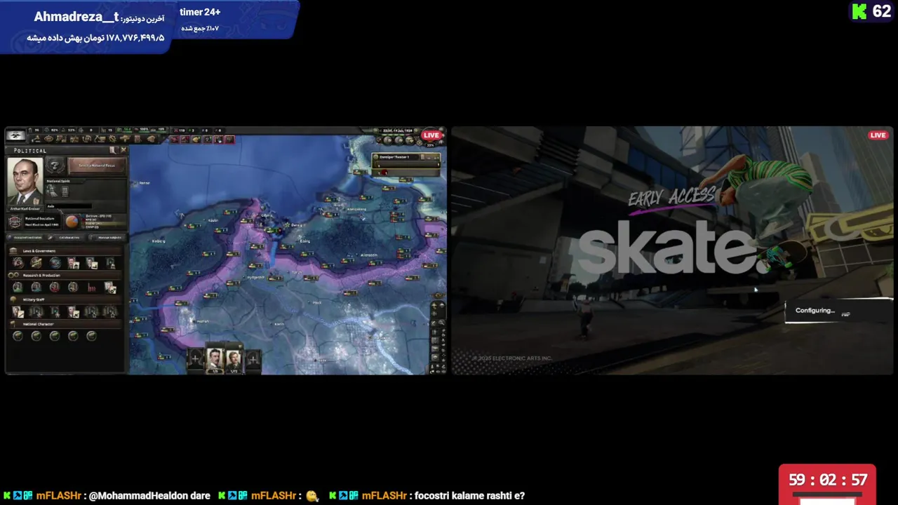
Task: Click the green Kick logo
Action: (859, 11)
